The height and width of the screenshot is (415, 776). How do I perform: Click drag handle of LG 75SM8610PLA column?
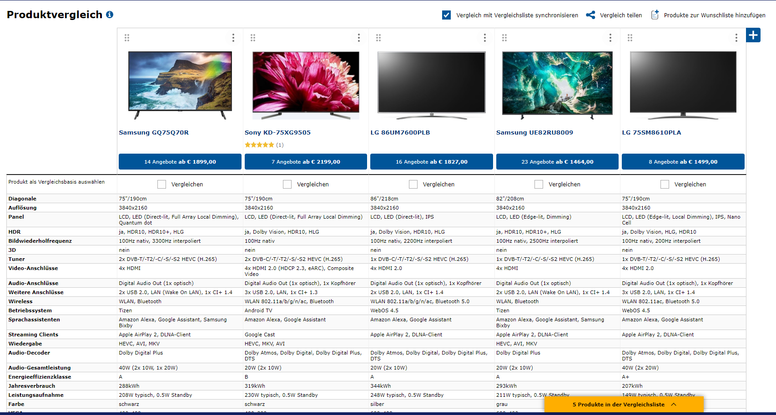[630, 38]
